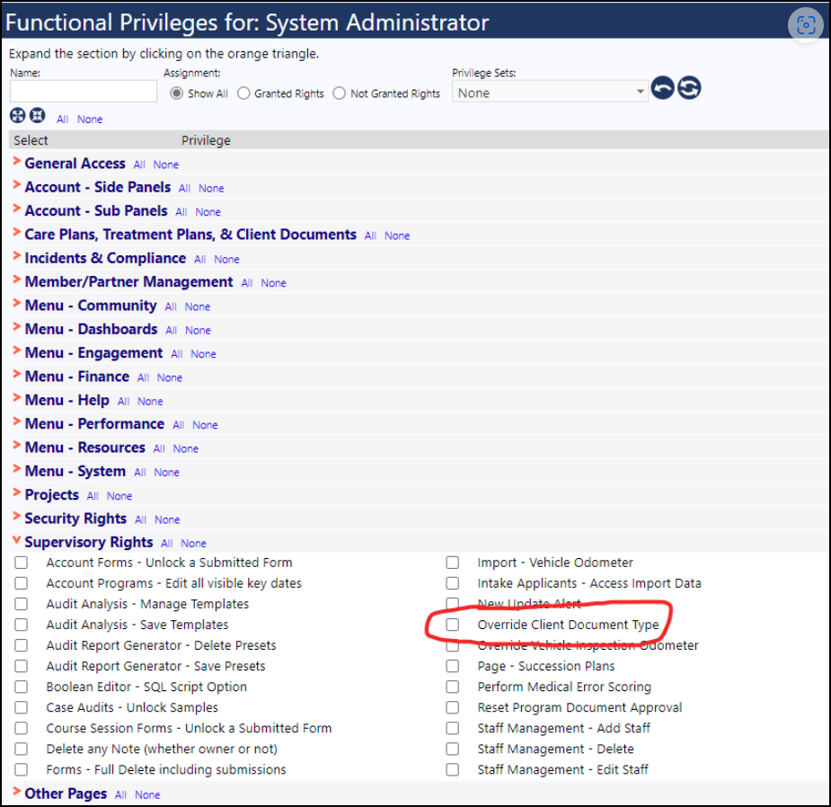Click into the Name input field
831x807 pixels.
(84, 91)
